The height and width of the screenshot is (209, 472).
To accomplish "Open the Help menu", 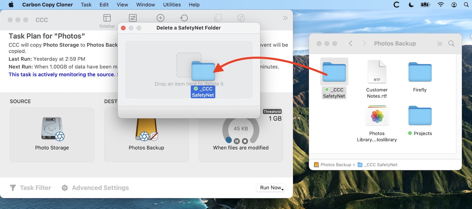I will 194,5.
